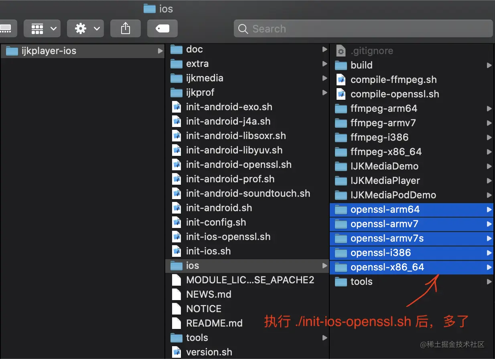Select the ffmpeg-x86_64 folder icon
Image resolution: width=495 pixels, height=359 pixels.
341,152
